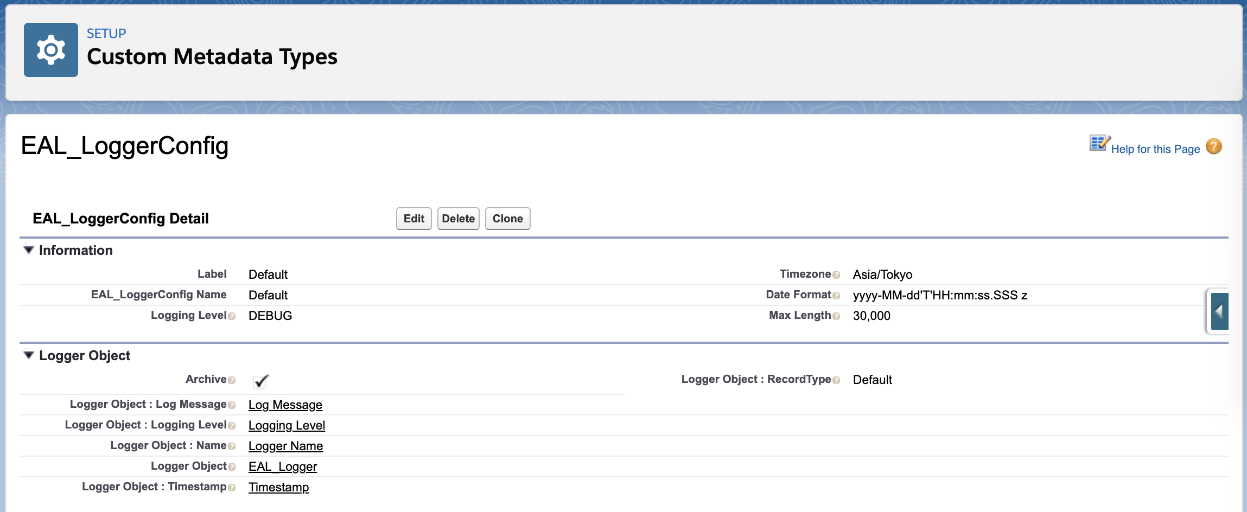
Task: Open the Help for this Page question-mark icon
Action: pos(1214,146)
